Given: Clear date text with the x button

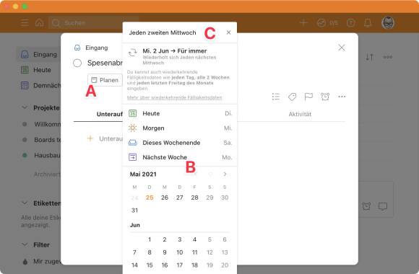Looking at the screenshot, I should pyautogui.click(x=228, y=32).
